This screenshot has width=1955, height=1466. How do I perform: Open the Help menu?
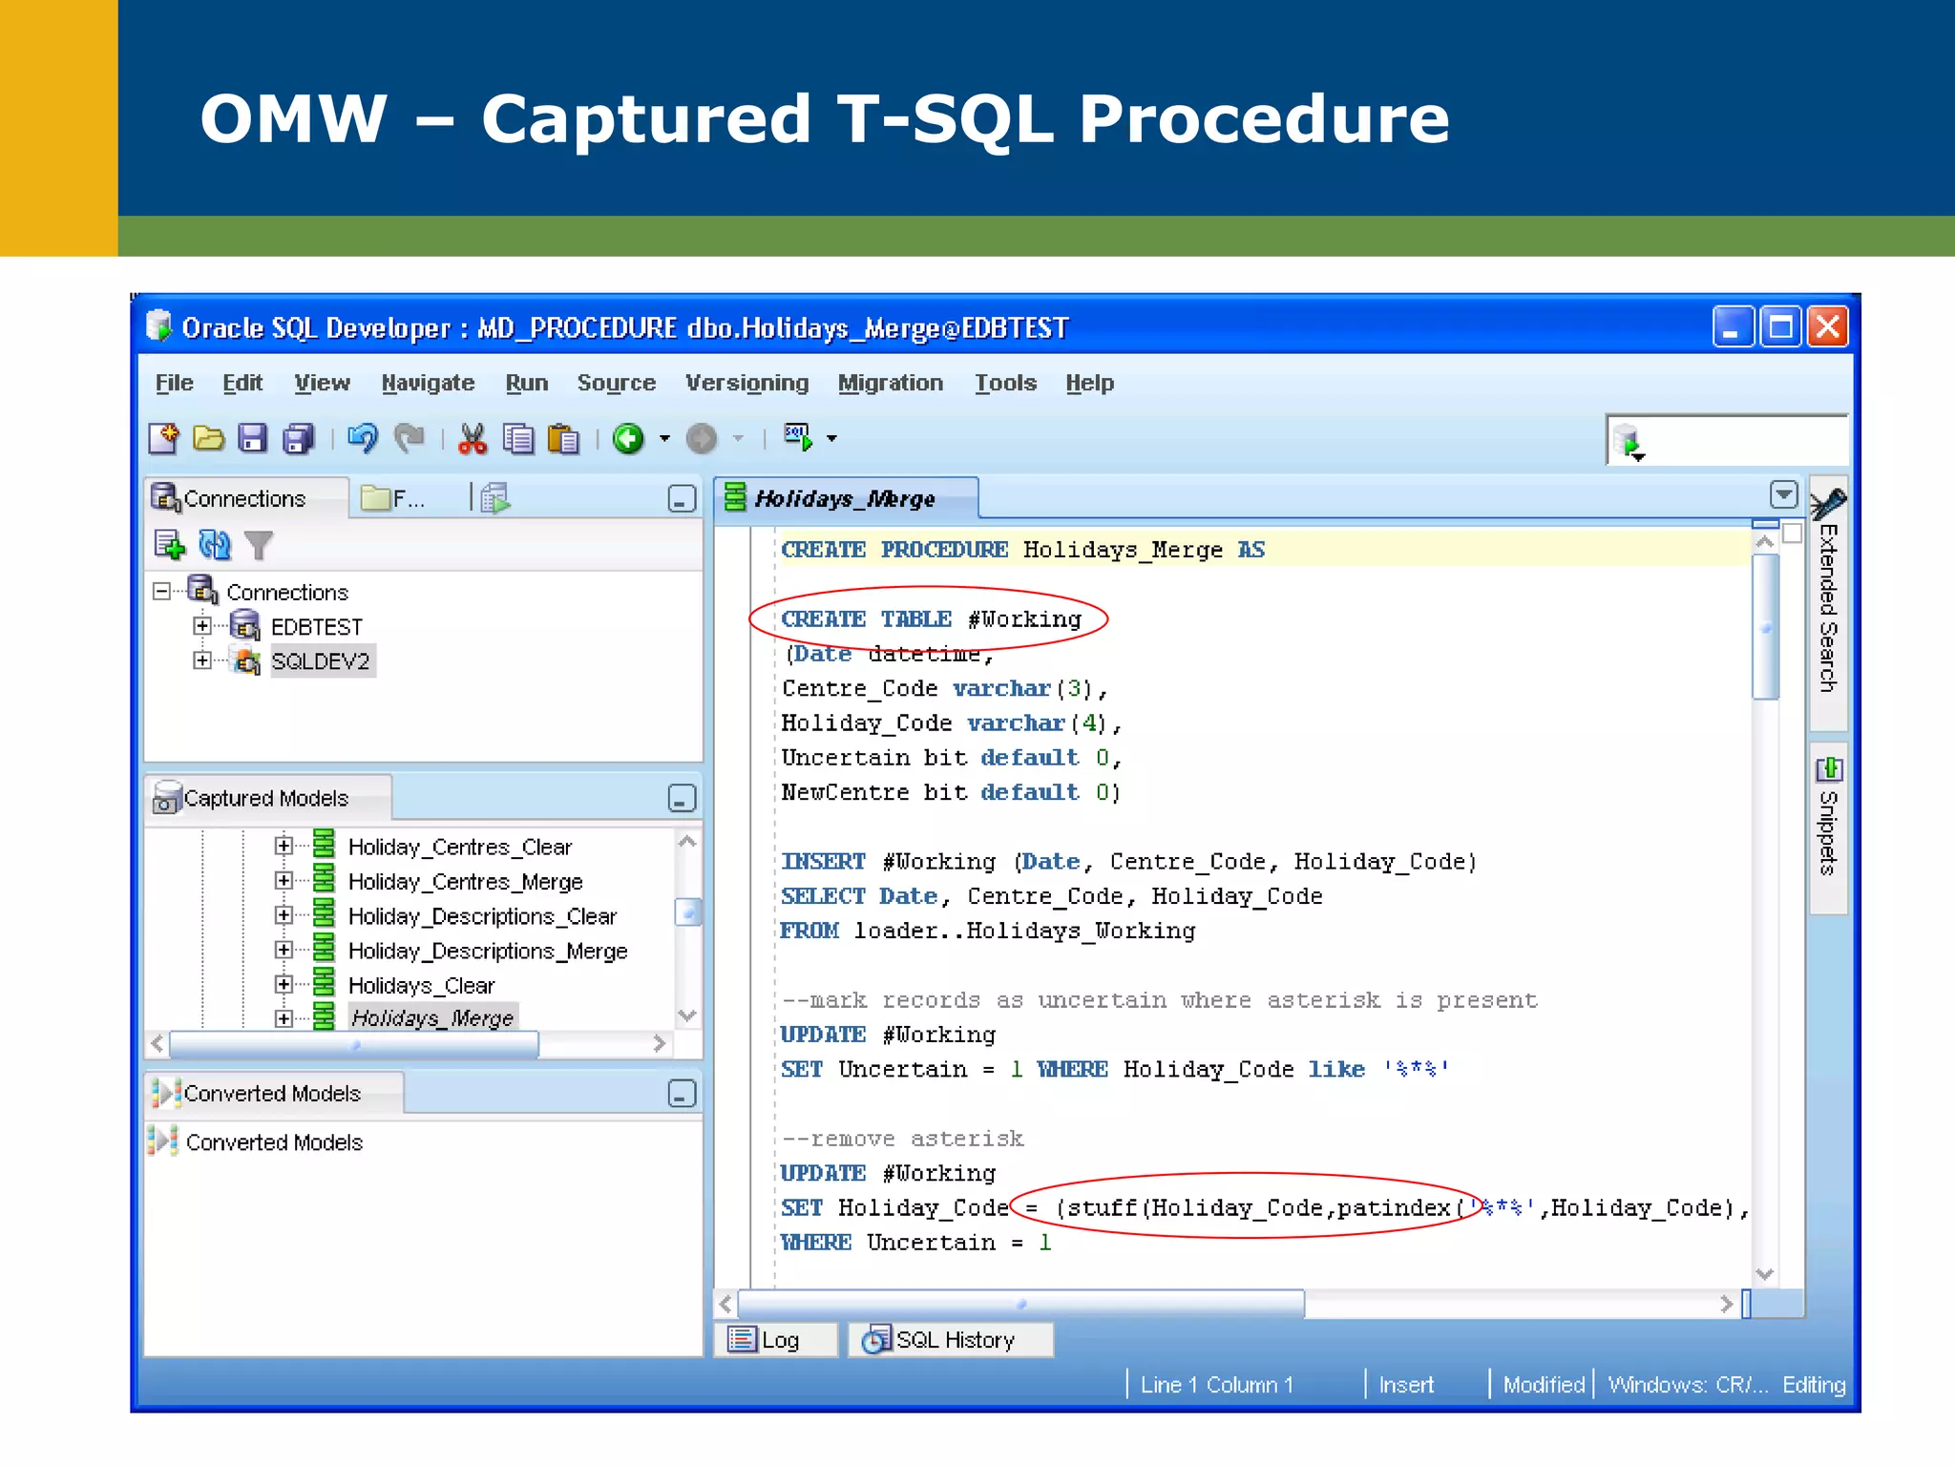pos(1089,383)
